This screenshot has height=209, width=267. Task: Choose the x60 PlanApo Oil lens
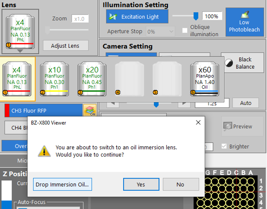pyautogui.click(x=205, y=79)
